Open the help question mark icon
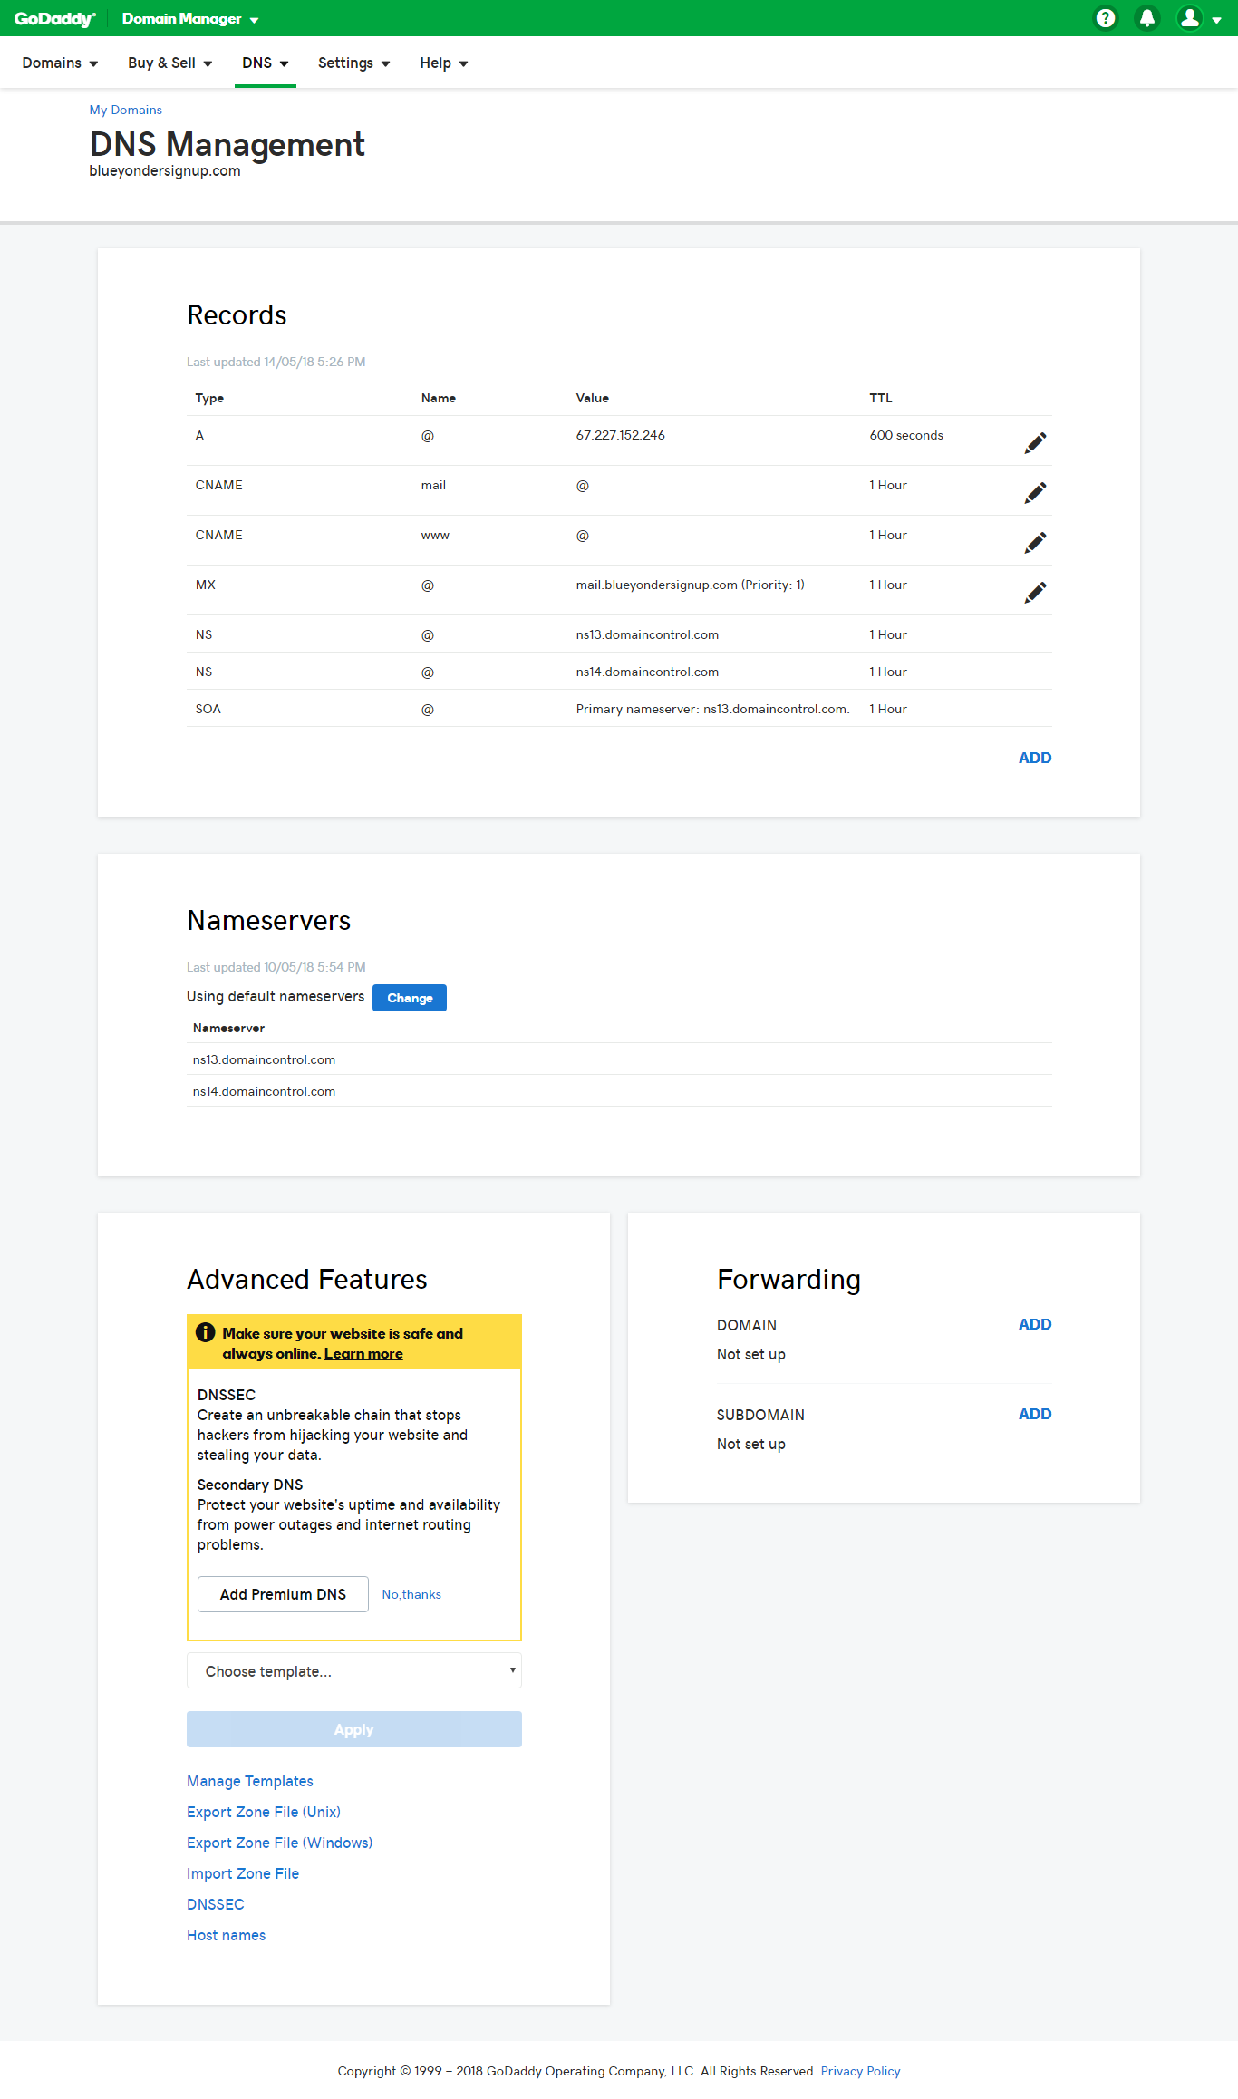The width and height of the screenshot is (1238, 2099). click(1105, 18)
